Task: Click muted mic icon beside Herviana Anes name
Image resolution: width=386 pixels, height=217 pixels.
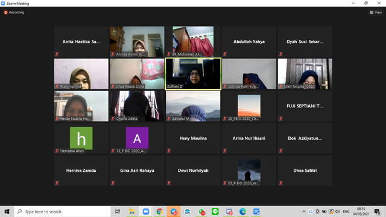Action: click(x=57, y=151)
